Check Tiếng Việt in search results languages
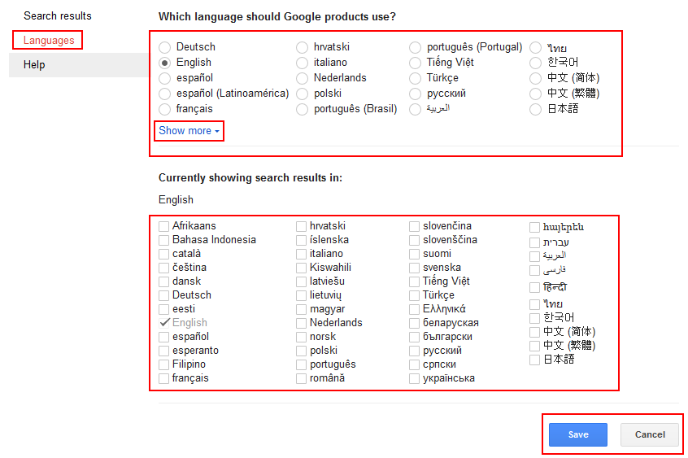688x458 pixels. pos(414,282)
